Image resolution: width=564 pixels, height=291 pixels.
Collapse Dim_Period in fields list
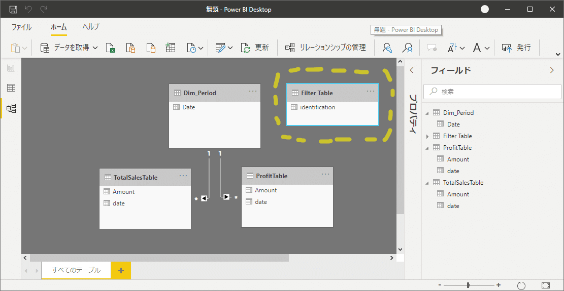(x=427, y=113)
